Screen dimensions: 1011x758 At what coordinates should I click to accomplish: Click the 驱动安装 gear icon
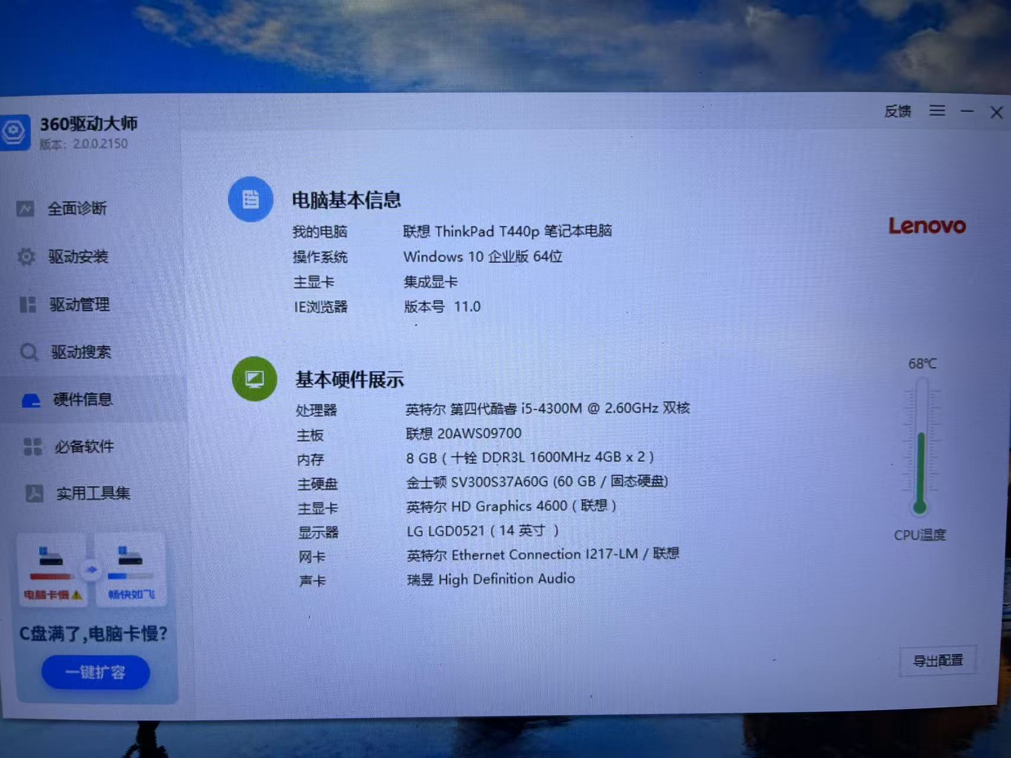(x=26, y=256)
